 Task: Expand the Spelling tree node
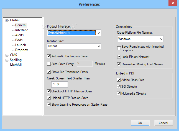pos(7,60)
